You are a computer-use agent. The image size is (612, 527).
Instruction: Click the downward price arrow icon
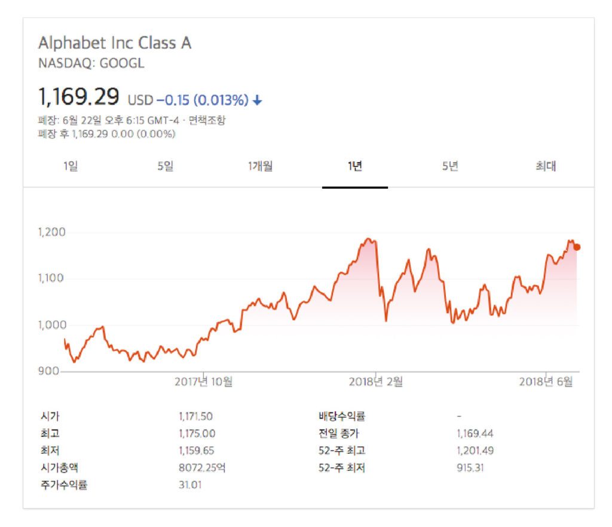257,100
